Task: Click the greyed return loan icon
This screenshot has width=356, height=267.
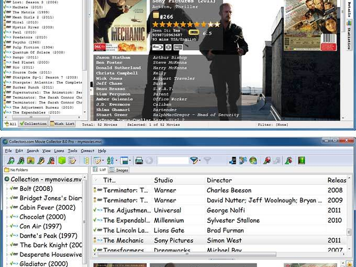Action: click(277, 161)
